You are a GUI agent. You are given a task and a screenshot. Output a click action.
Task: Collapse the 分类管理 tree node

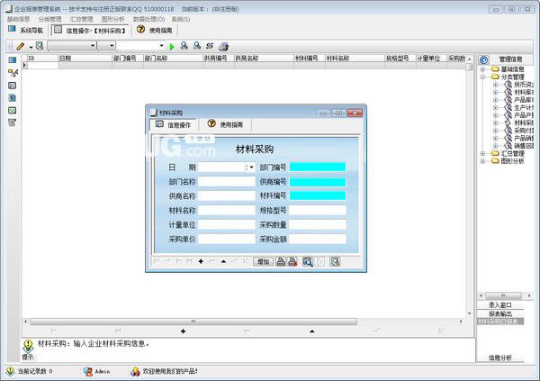[x=482, y=77]
